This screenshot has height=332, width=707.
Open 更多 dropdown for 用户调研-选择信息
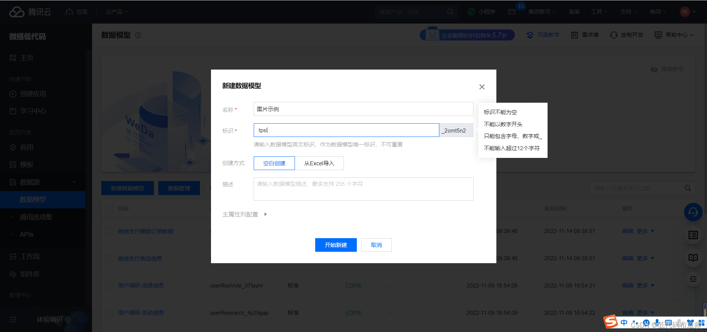tap(646, 285)
